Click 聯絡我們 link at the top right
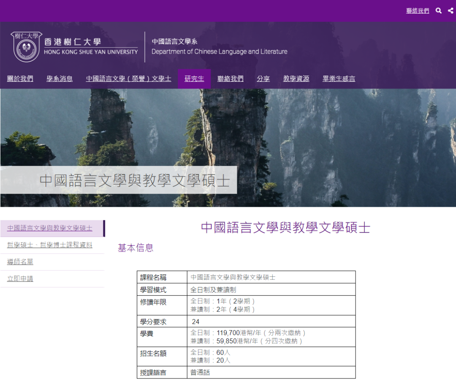Screen dimensions: 456x384 click(x=417, y=11)
